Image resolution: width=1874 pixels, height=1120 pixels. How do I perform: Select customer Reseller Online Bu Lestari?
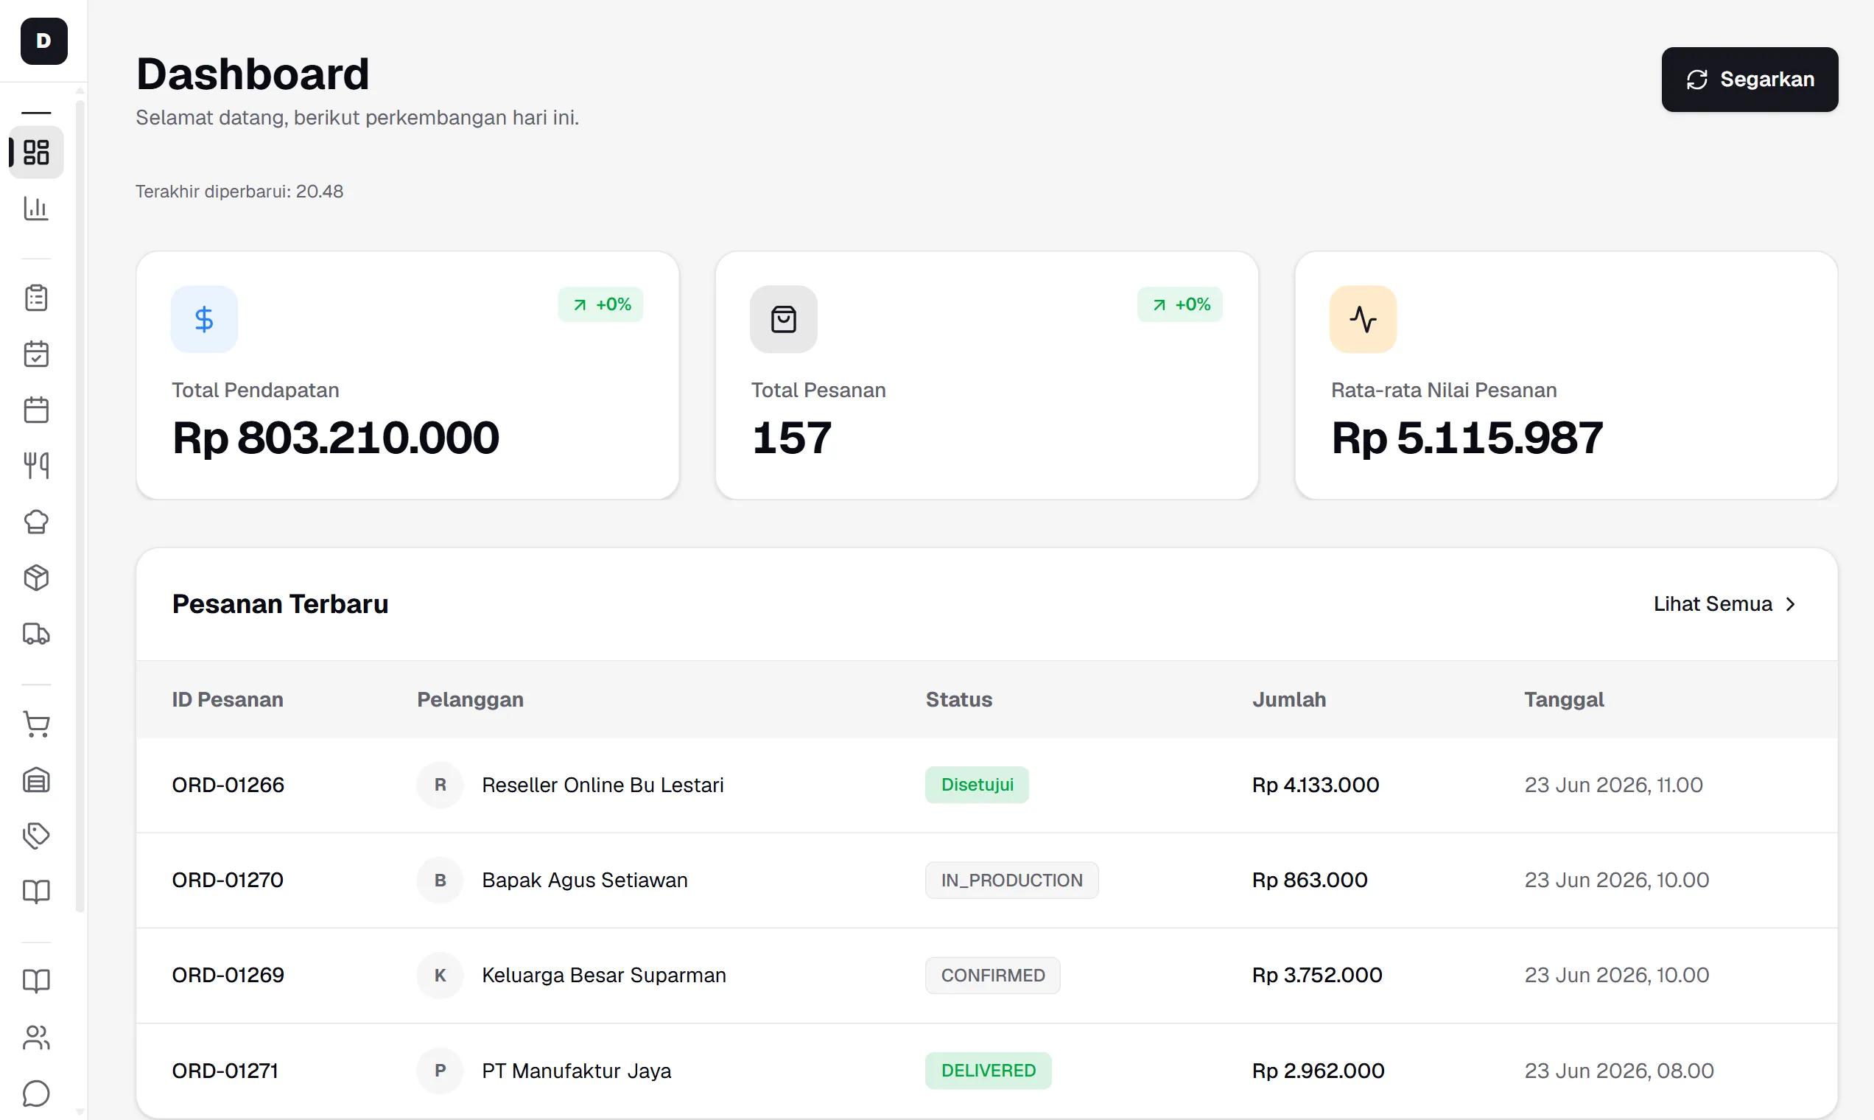click(602, 785)
